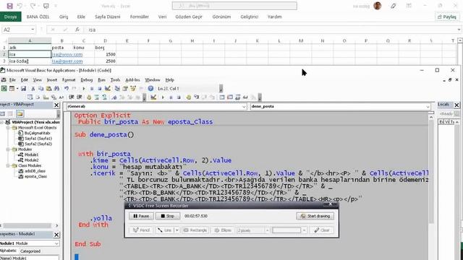
Task: Toggle Design Mode in standard toolbar
Action: click(x=108, y=88)
